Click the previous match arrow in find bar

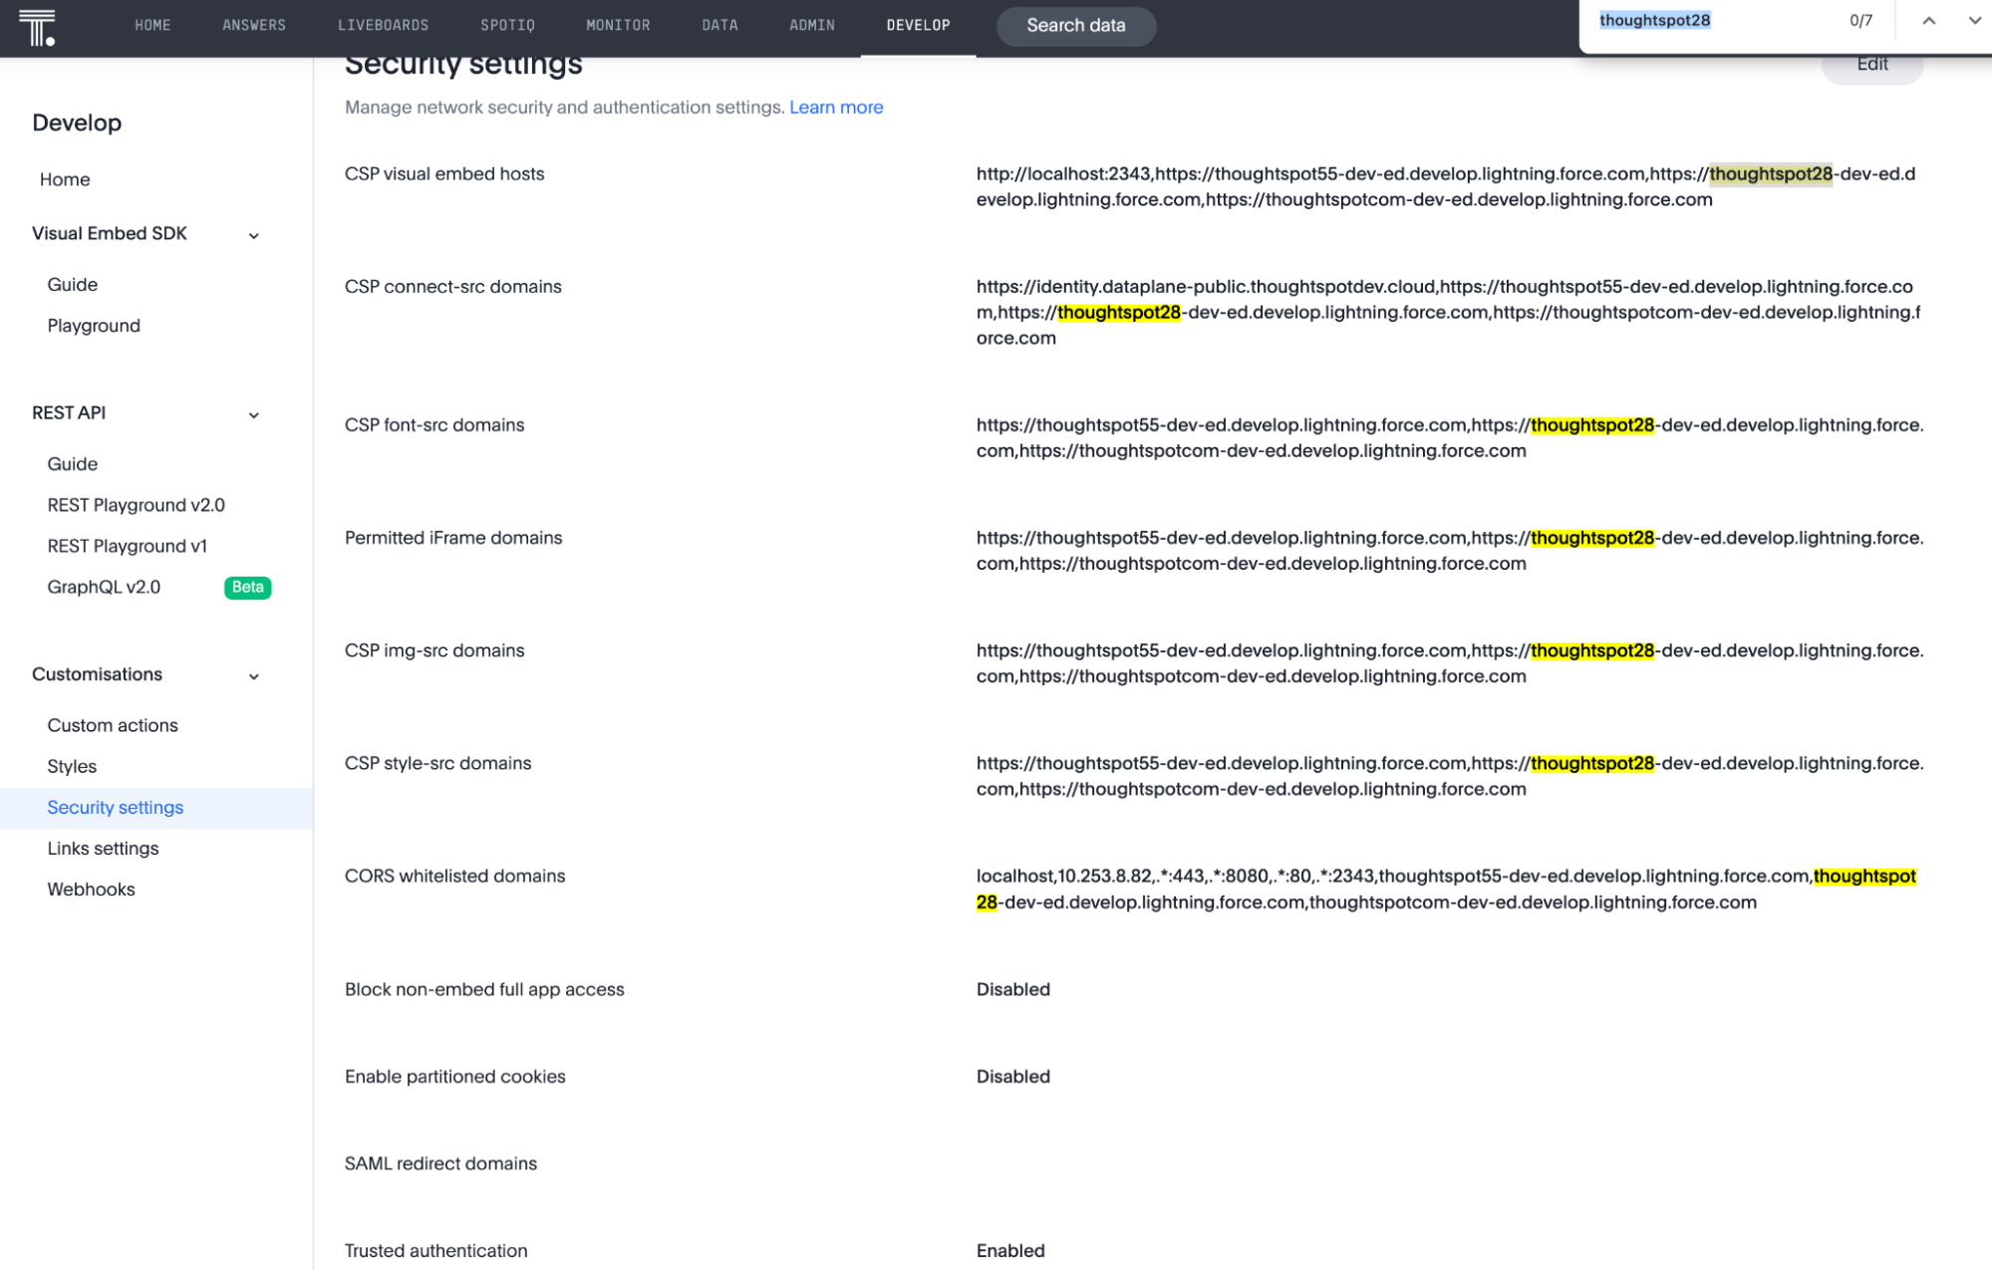1927,19
